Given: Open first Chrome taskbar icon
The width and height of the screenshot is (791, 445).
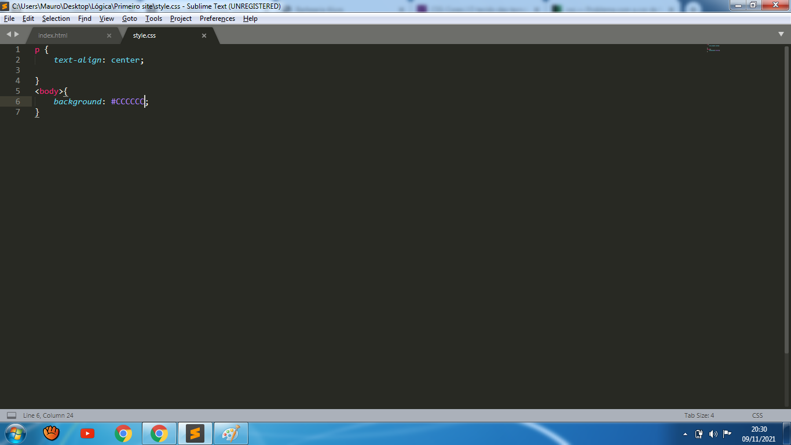Looking at the screenshot, I should 123,433.
